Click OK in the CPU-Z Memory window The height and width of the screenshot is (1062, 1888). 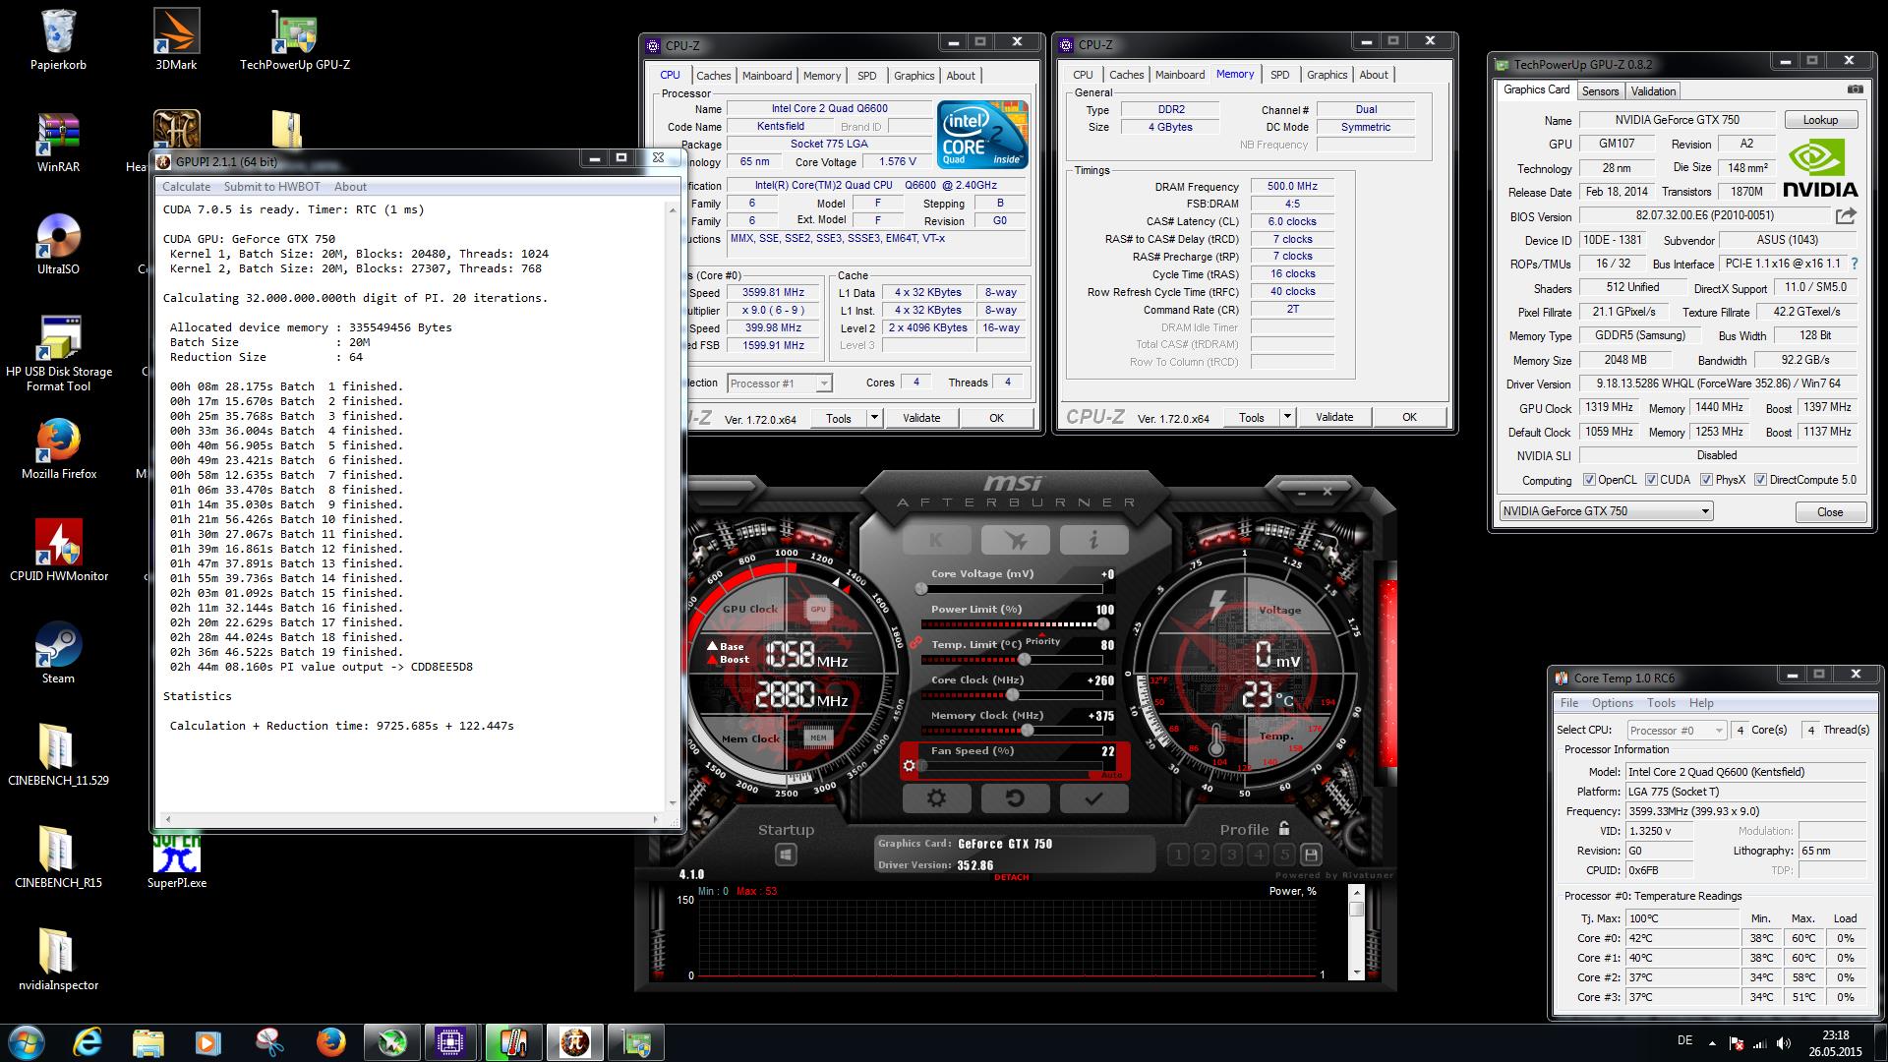tap(1409, 417)
